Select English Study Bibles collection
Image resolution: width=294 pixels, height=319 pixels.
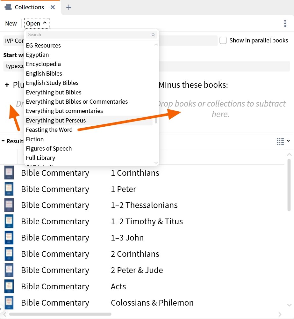(x=52, y=83)
